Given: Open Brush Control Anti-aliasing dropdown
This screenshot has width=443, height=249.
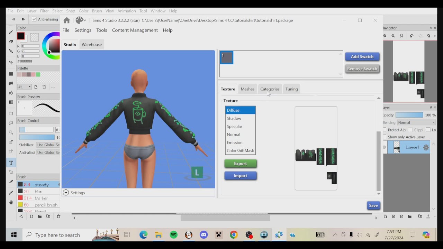Looking at the screenshot, I should pyautogui.click(x=48, y=153).
